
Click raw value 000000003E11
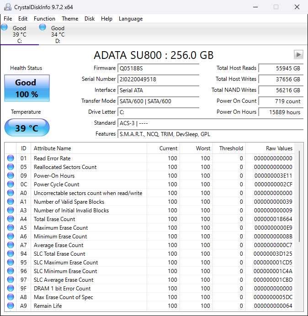pyautogui.click(x=273, y=176)
